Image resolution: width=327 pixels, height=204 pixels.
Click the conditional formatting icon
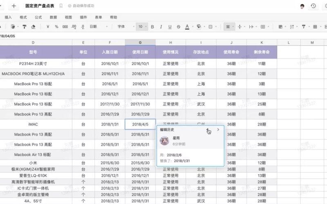(280, 27)
